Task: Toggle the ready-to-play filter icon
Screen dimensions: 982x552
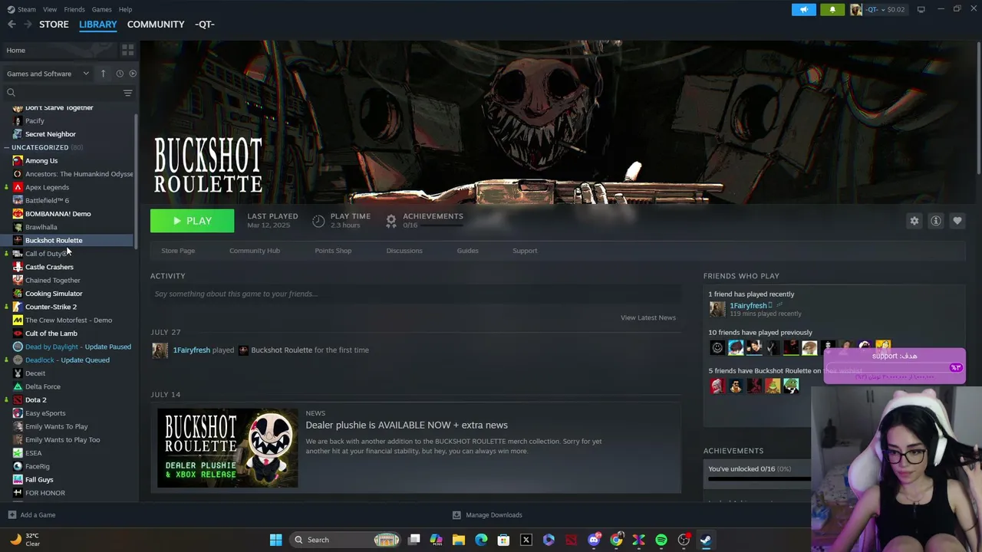Action: click(133, 74)
